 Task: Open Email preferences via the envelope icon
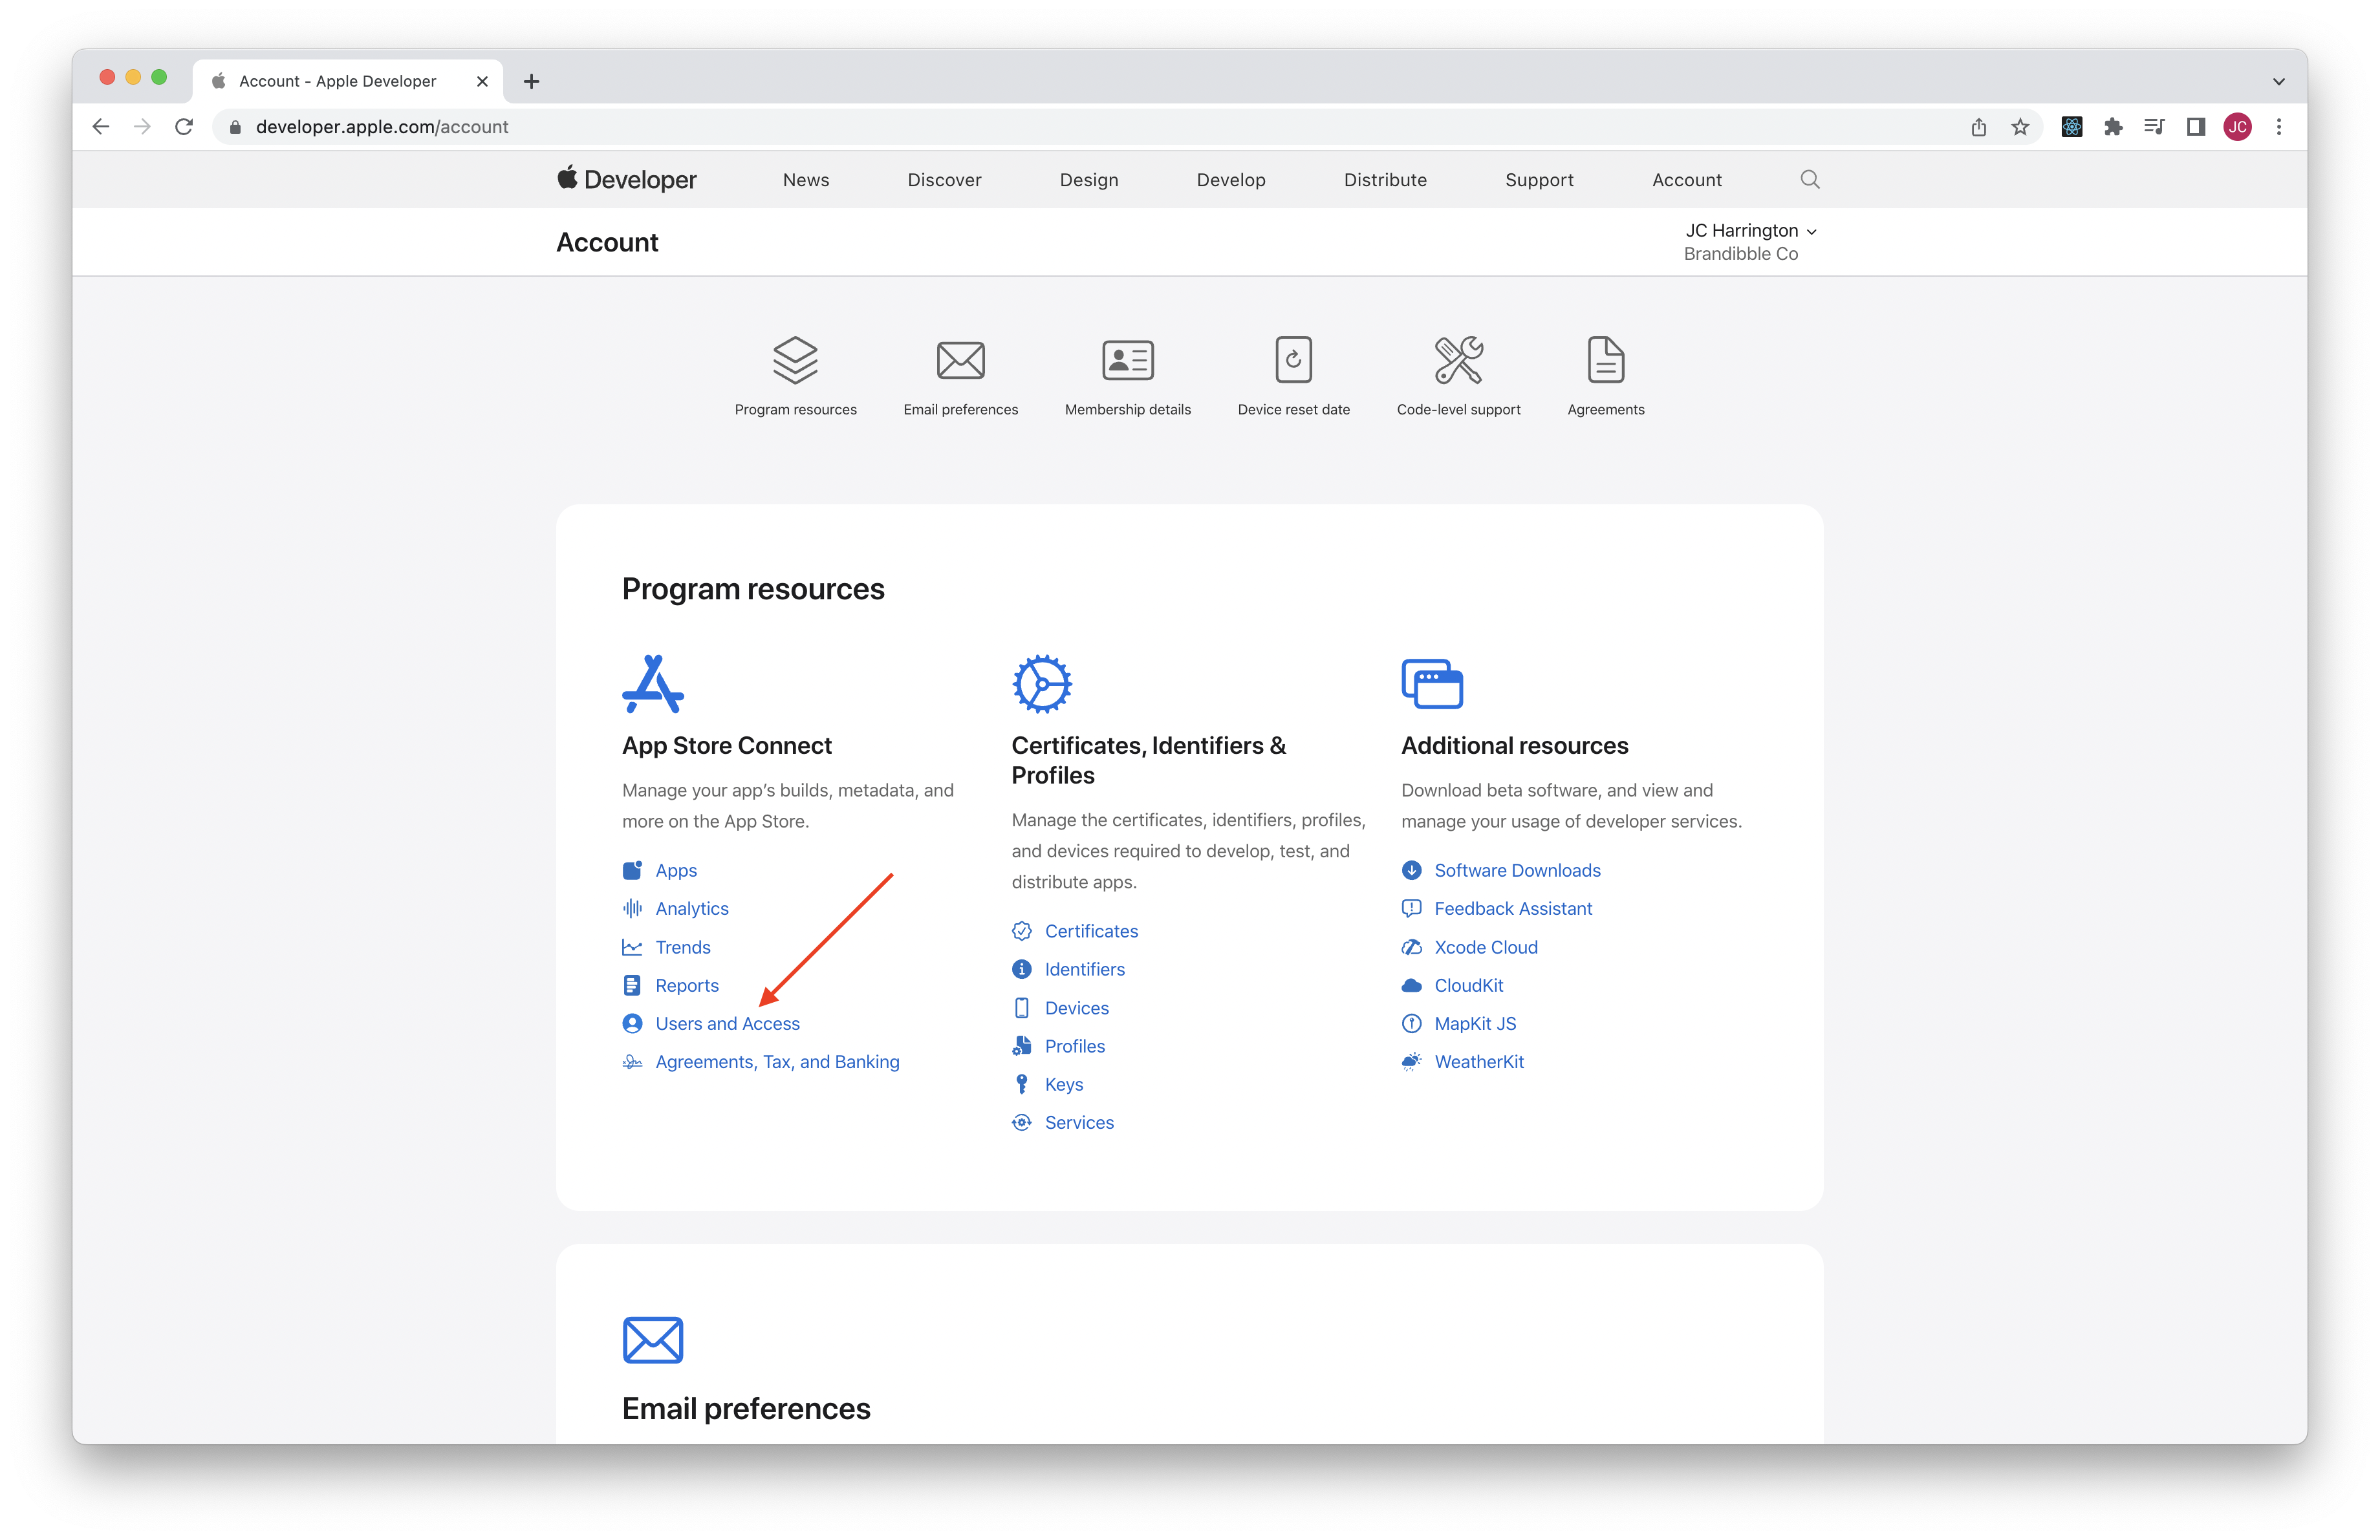pyautogui.click(x=961, y=359)
